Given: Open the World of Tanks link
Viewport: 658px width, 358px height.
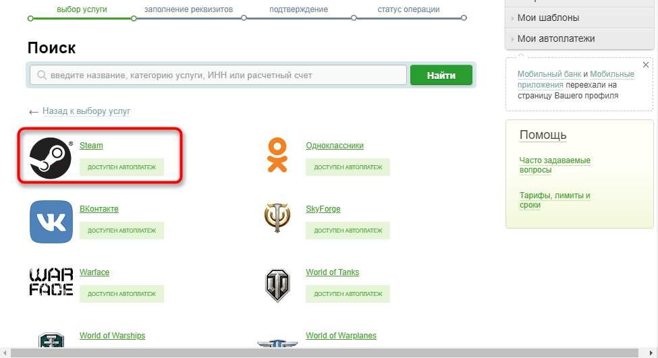Looking at the screenshot, I should 332,272.
